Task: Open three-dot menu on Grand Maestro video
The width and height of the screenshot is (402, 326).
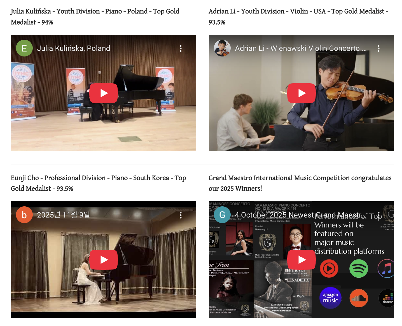Action: tap(379, 215)
